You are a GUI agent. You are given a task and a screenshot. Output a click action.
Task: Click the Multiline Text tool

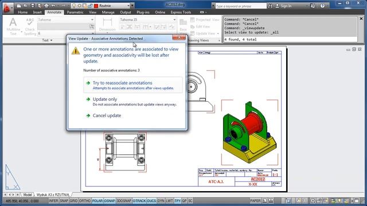click(x=13, y=27)
